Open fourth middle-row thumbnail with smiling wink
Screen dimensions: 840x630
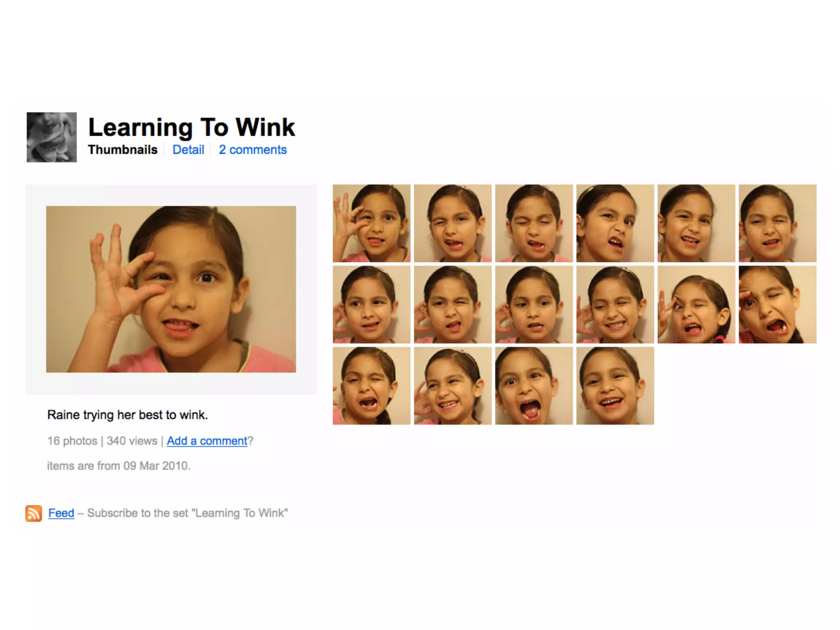click(615, 304)
